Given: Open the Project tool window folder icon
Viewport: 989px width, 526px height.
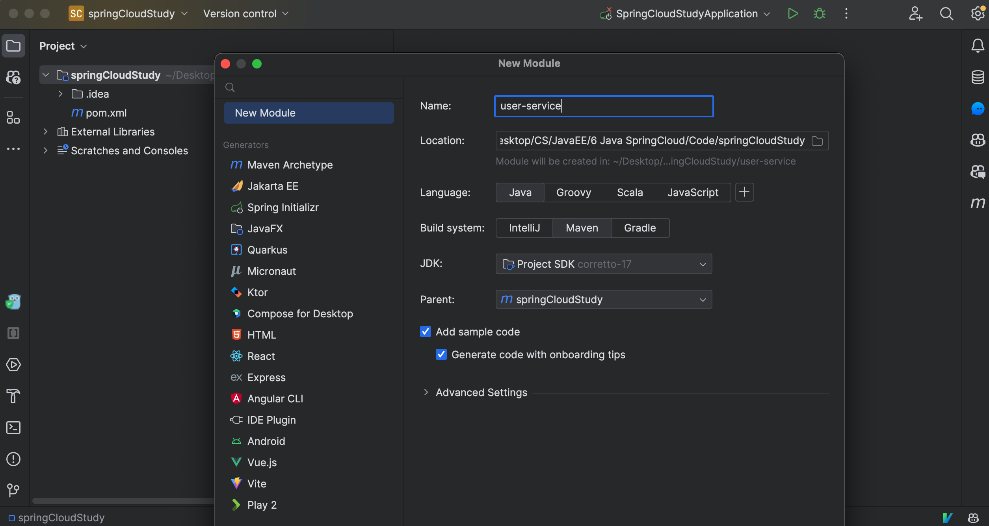Looking at the screenshot, I should (x=13, y=46).
